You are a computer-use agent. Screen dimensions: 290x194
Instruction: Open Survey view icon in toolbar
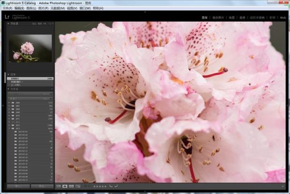click(x=77, y=186)
